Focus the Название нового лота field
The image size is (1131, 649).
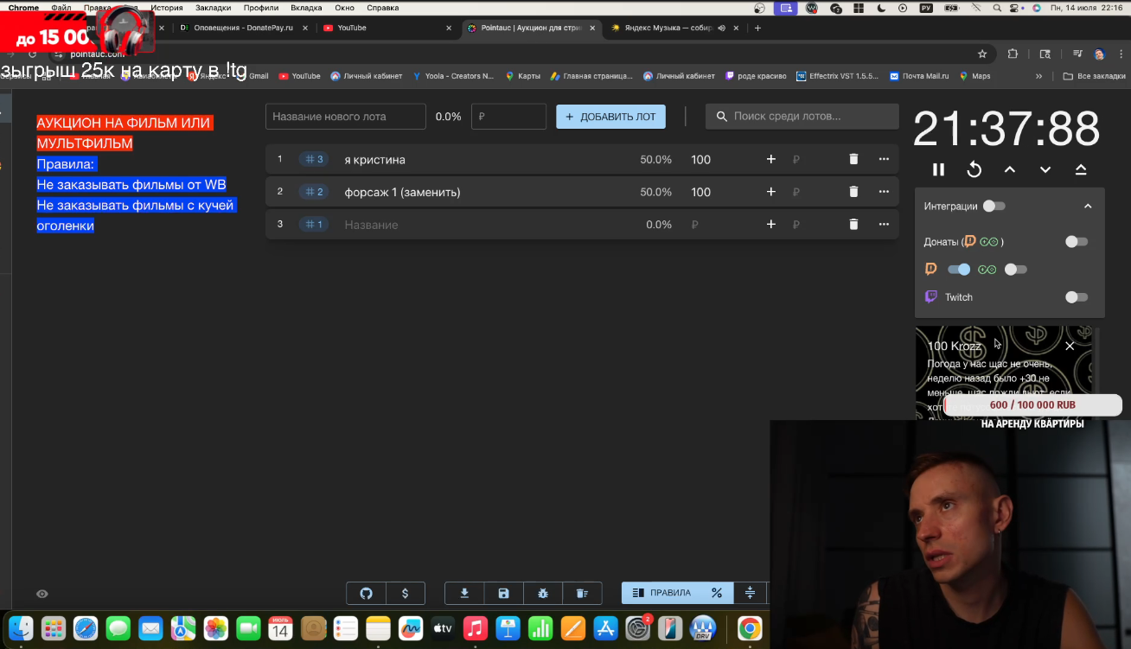click(x=346, y=117)
